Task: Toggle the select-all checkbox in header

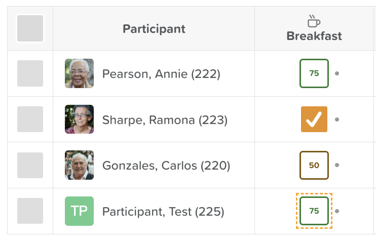Action: [x=30, y=28]
